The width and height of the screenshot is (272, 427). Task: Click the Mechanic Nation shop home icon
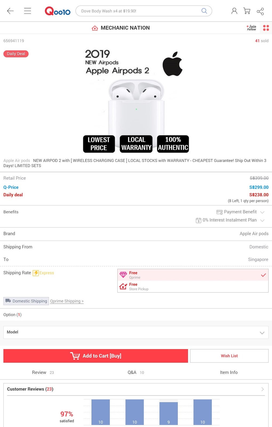95,28
